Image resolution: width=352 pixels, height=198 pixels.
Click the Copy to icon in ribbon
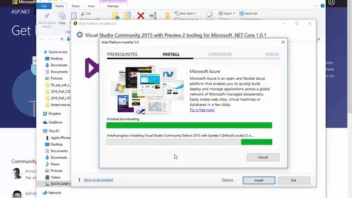click(128, 15)
